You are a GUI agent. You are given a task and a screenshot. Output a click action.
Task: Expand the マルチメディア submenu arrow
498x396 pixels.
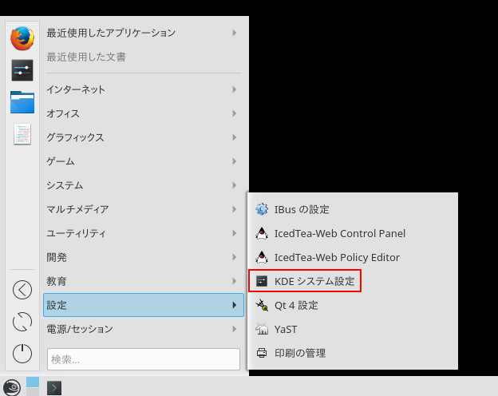pos(235,209)
